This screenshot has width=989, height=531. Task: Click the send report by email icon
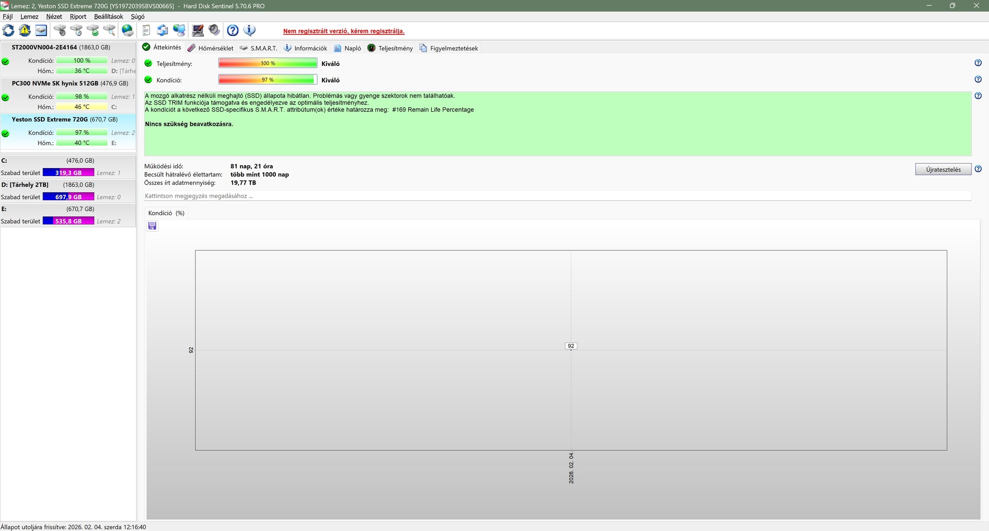pos(162,31)
